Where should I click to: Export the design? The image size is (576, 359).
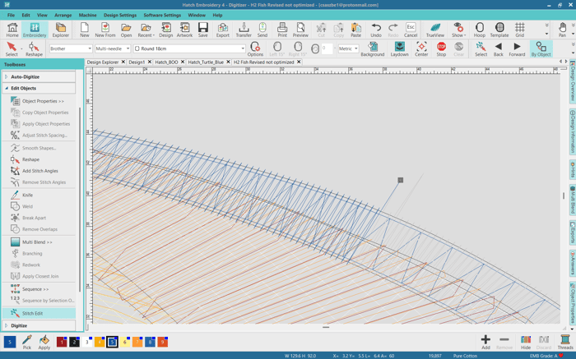[x=223, y=30]
